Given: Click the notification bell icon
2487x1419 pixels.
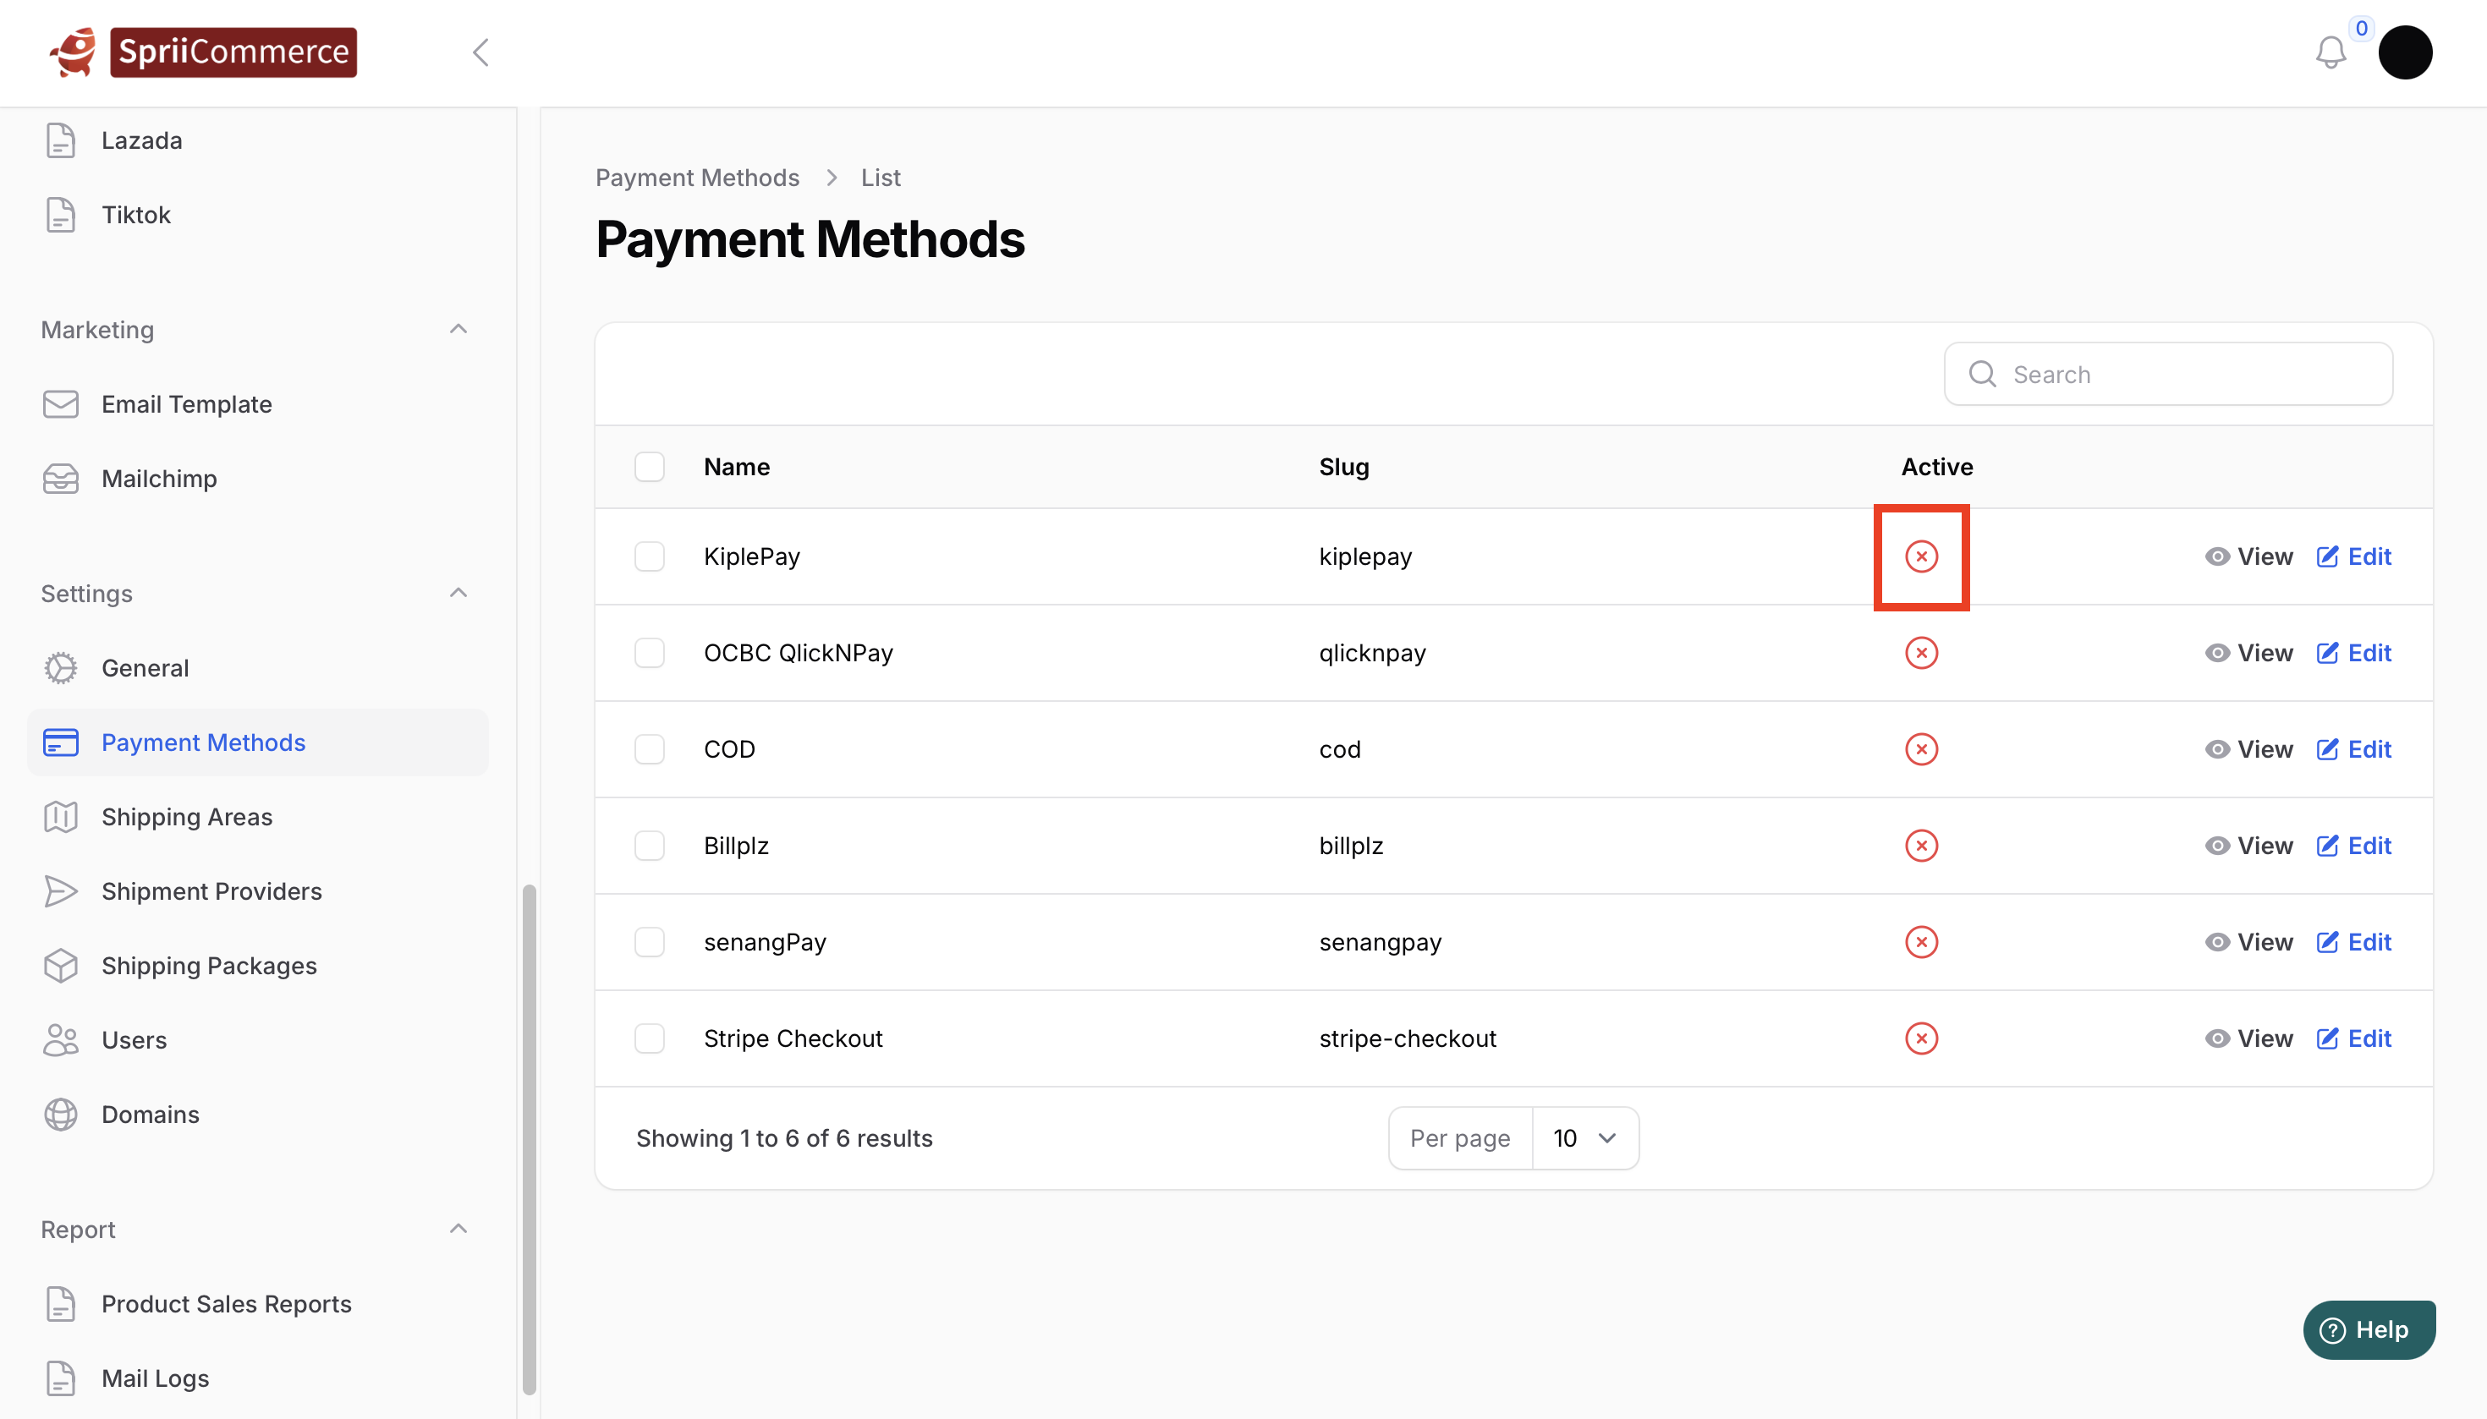Looking at the screenshot, I should pyautogui.click(x=2330, y=52).
